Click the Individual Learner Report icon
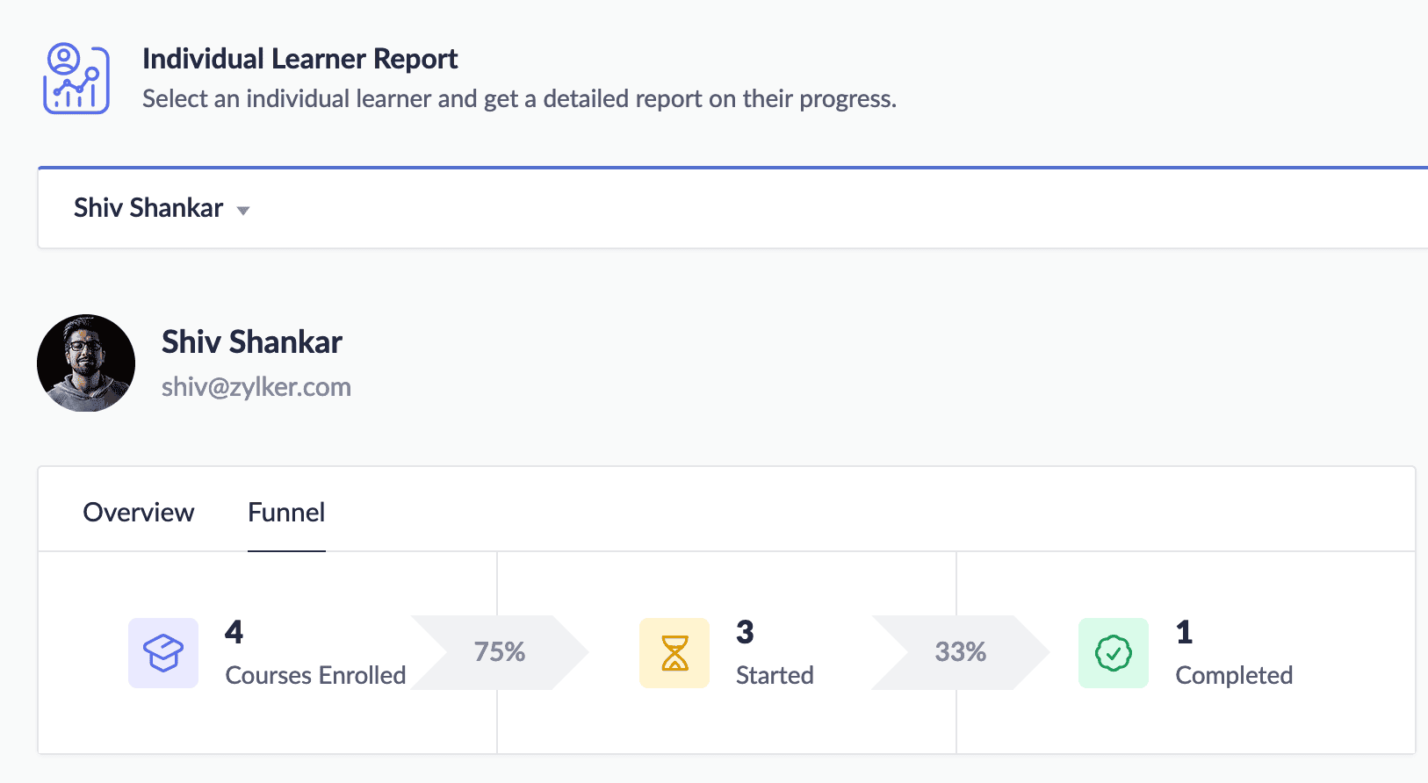The width and height of the screenshot is (1428, 783). (x=76, y=79)
